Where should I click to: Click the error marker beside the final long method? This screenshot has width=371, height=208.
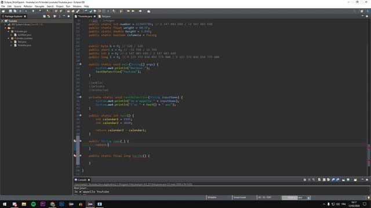click(75, 155)
